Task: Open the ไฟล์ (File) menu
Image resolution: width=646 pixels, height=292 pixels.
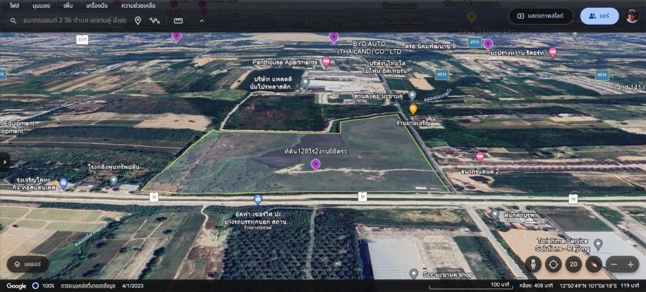Action: [14, 5]
